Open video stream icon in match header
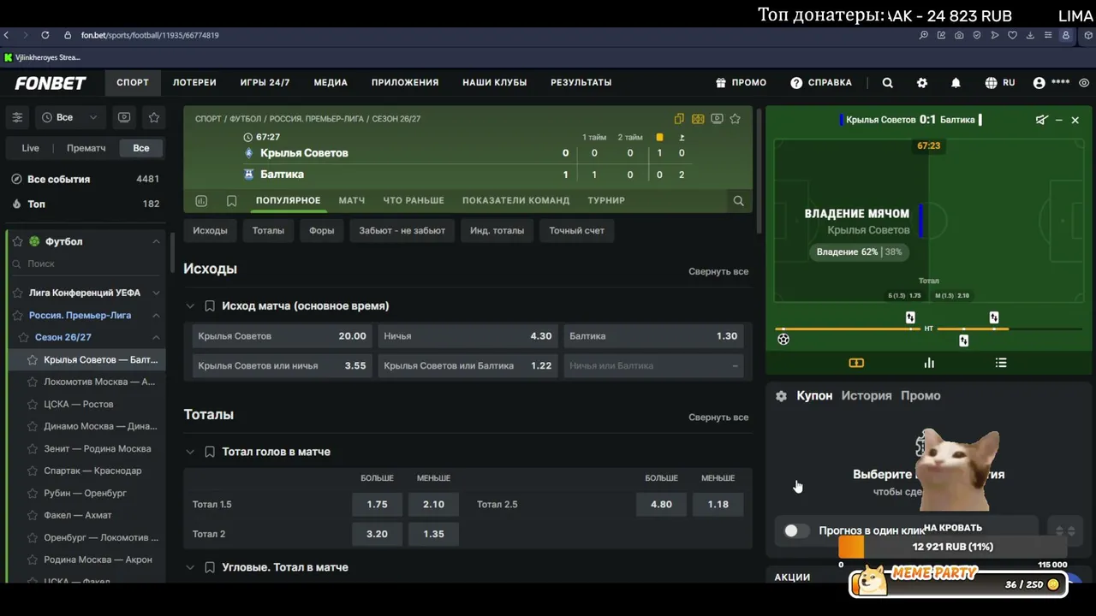The height and width of the screenshot is (616, 1096). coord(717,119)
